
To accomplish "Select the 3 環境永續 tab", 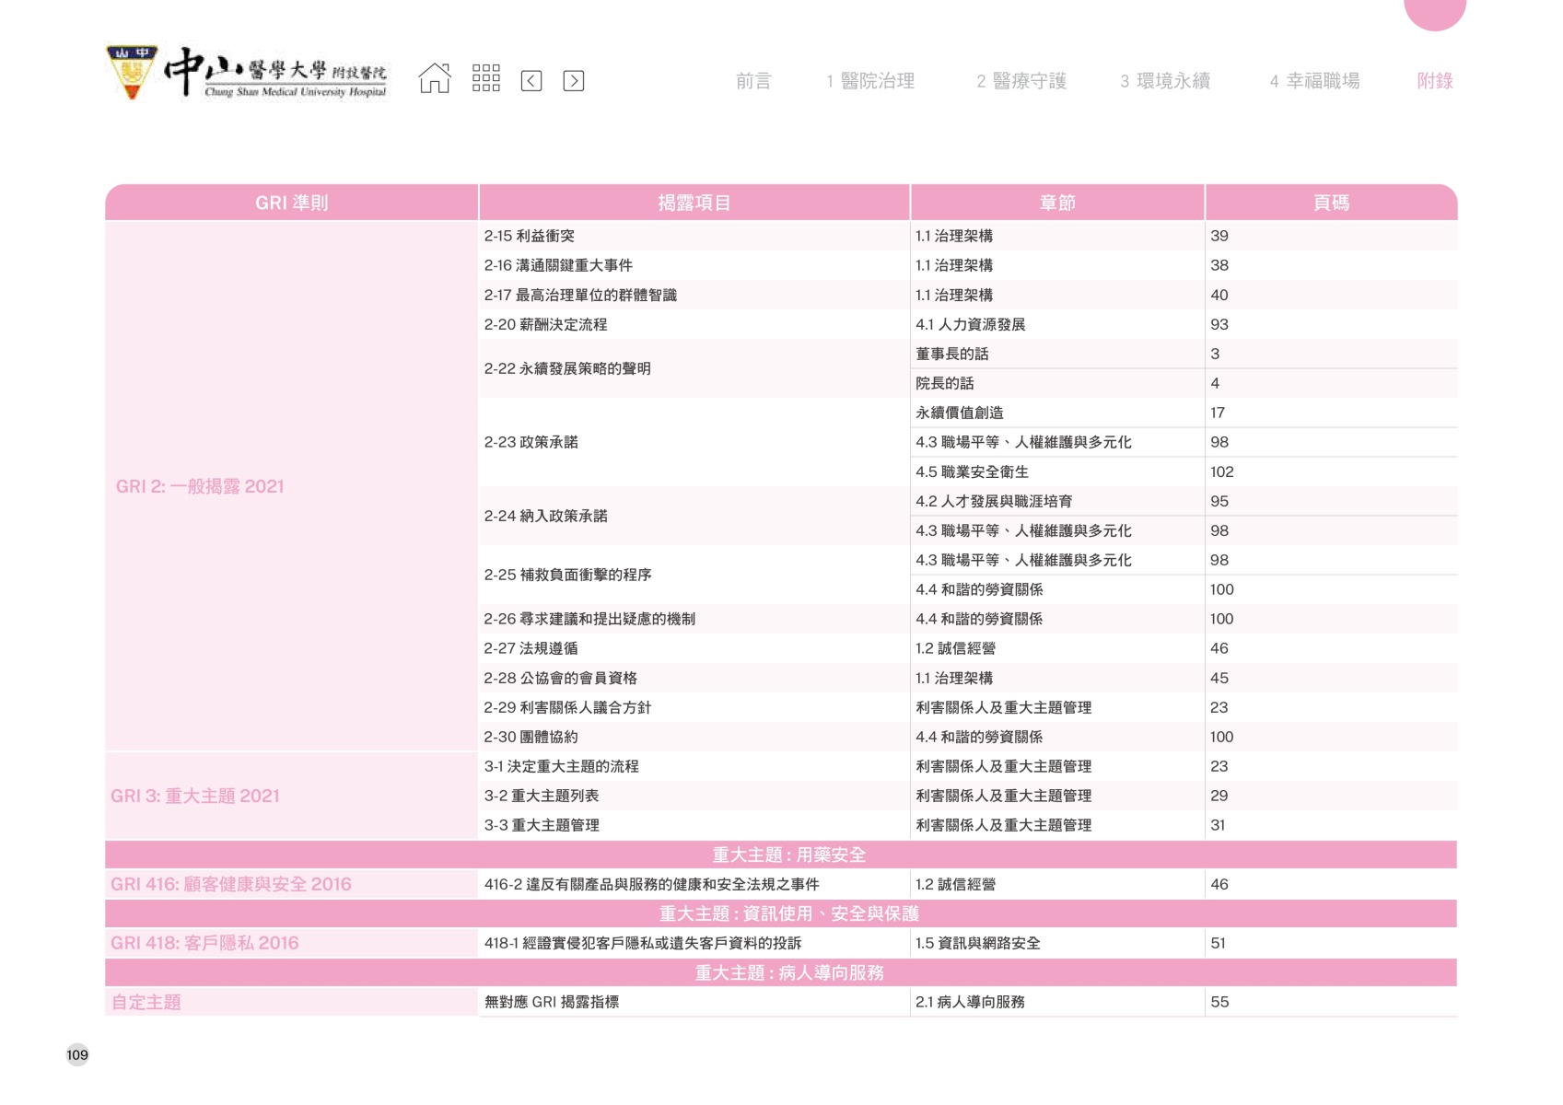I will click(x=1165, y=81).
